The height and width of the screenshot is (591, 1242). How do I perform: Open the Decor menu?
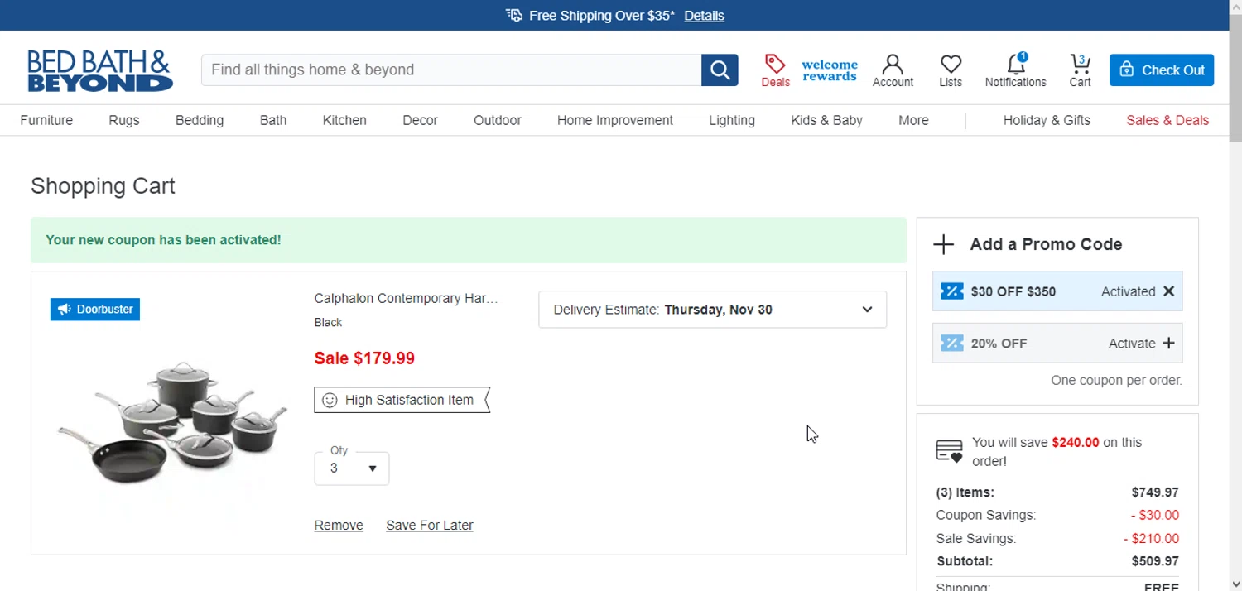point(420,120)
